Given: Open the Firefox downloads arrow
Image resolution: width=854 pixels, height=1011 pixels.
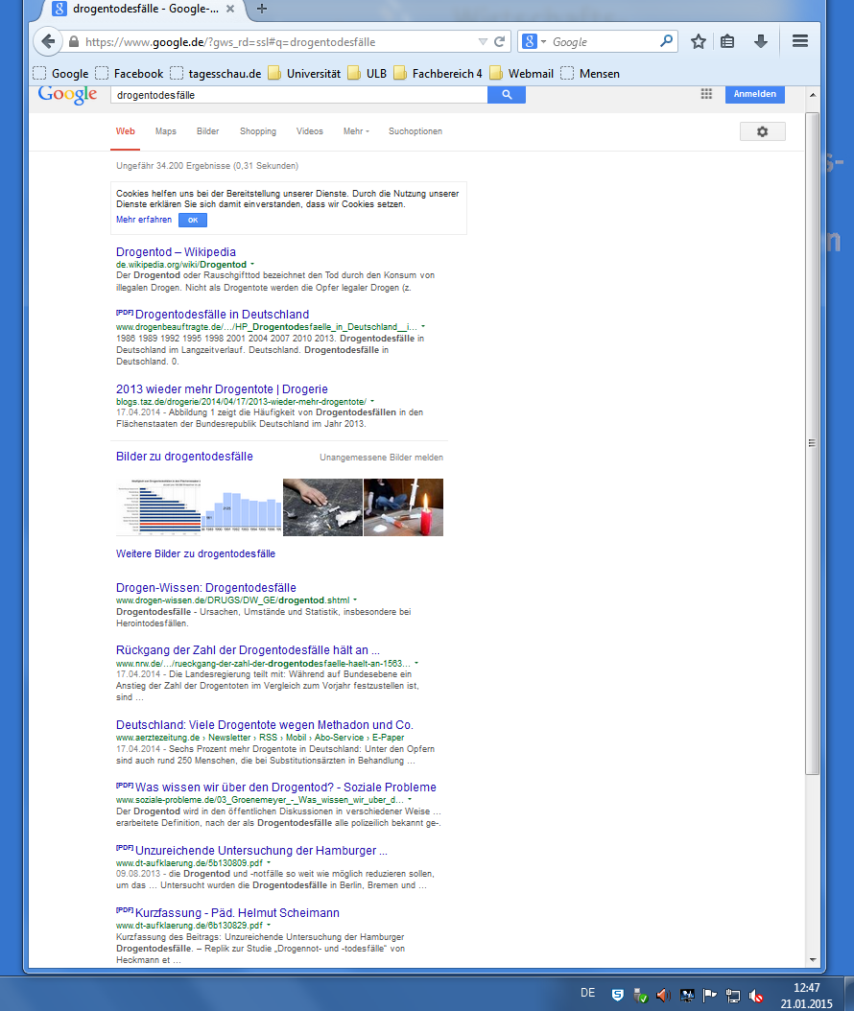Looking at the screenshot, I should pyautogui.click(x=760, y=42).
